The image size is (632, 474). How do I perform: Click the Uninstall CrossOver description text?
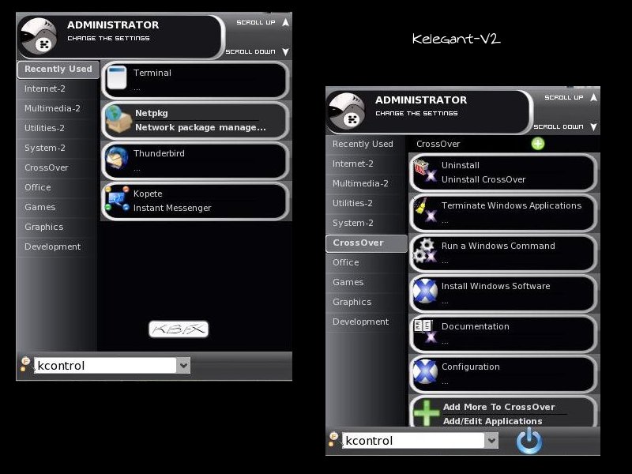483,180
